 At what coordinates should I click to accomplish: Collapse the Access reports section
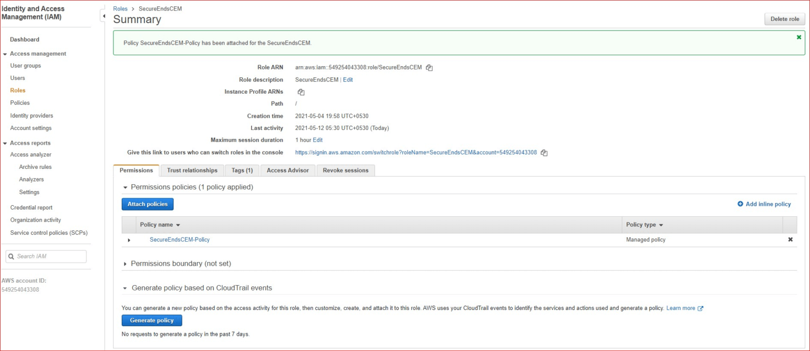point(5,143)
